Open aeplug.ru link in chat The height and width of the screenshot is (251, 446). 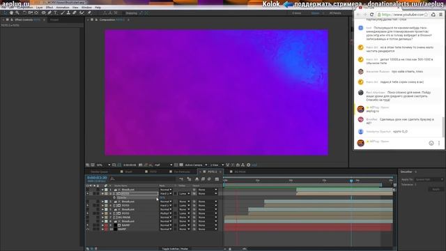click(372, 111)
